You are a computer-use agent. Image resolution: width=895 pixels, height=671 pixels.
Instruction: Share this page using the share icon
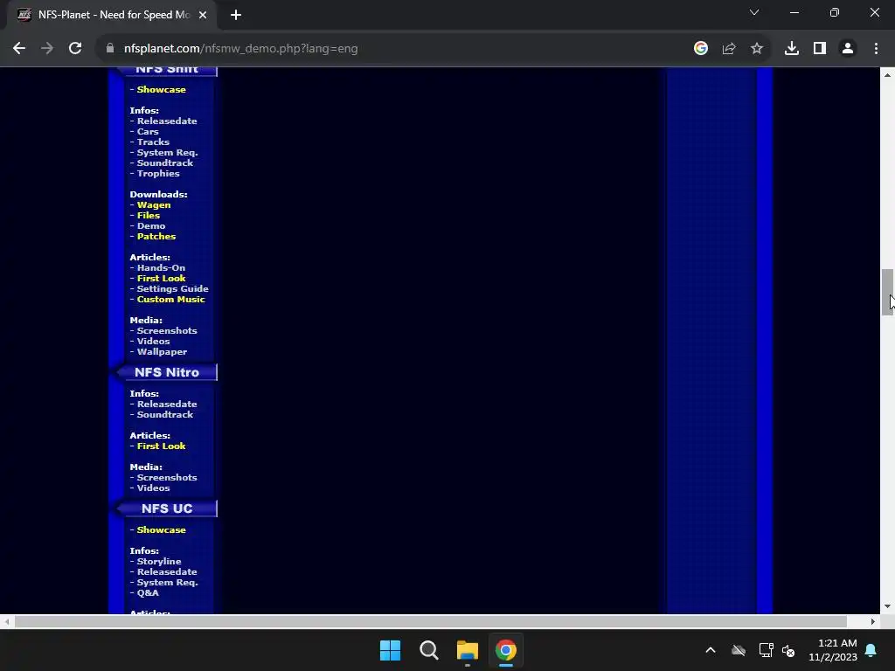pyautogui.click(x=729, y=49)
